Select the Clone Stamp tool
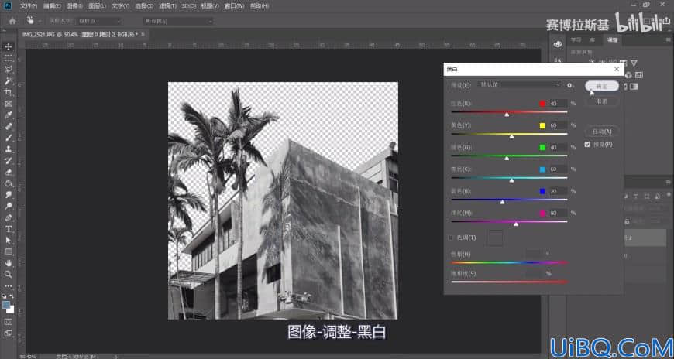674x359 pixels. 9,149
